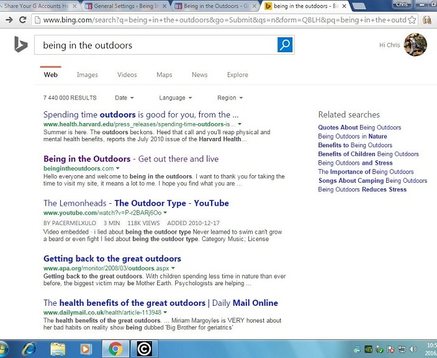The image size is (437, 358).
Task: Open media player icon in taskbar
Action: [x=86, y=349]
